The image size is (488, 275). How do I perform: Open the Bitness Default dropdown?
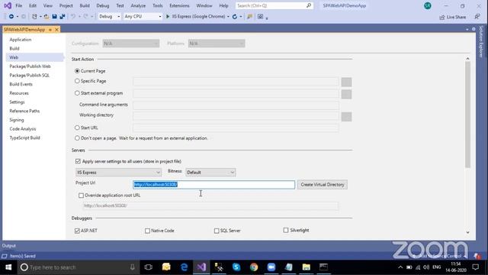point(210,173)
